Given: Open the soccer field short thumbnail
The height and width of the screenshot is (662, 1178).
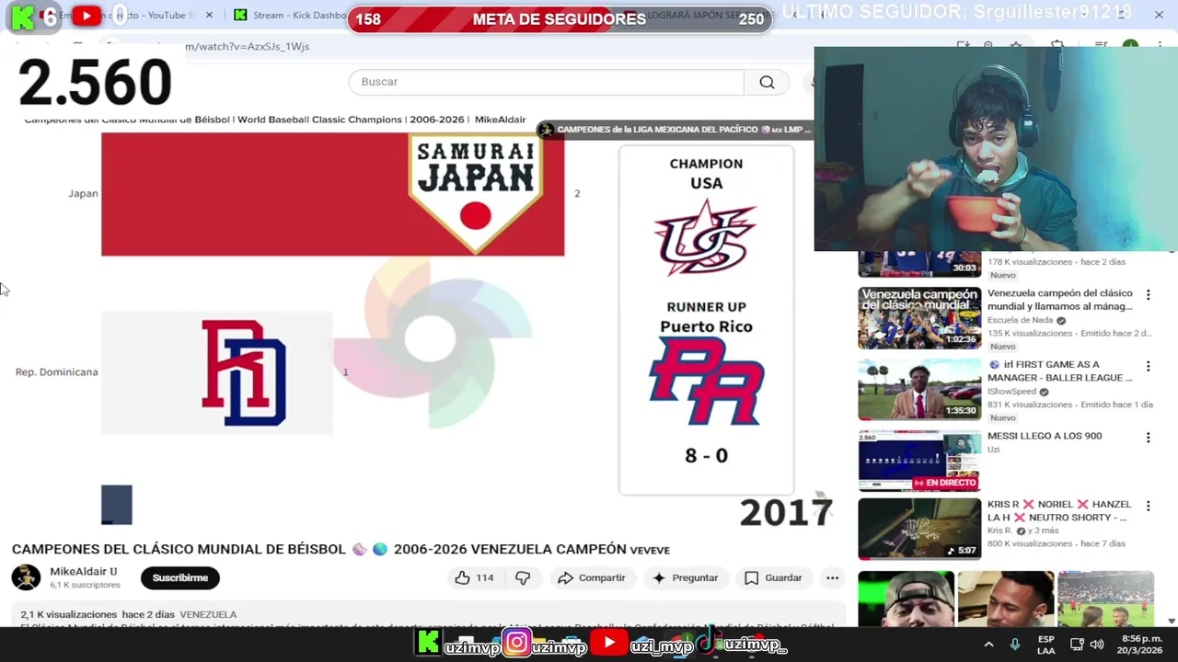Looking at the screenshot, I should (1105, 599).
